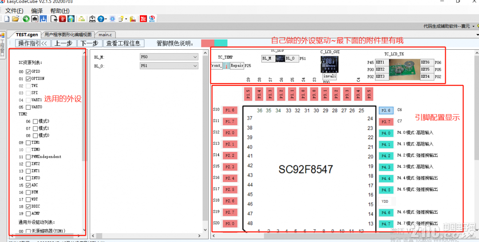Click the document export arrow icon

pyautogui.click(x=54, y=19)
